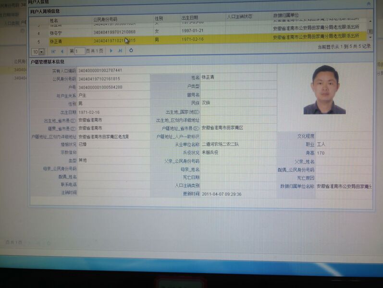The width and height of the screenshot is (383, 288).
Task: Refresh the household member list
Action: tap(131, 50)
